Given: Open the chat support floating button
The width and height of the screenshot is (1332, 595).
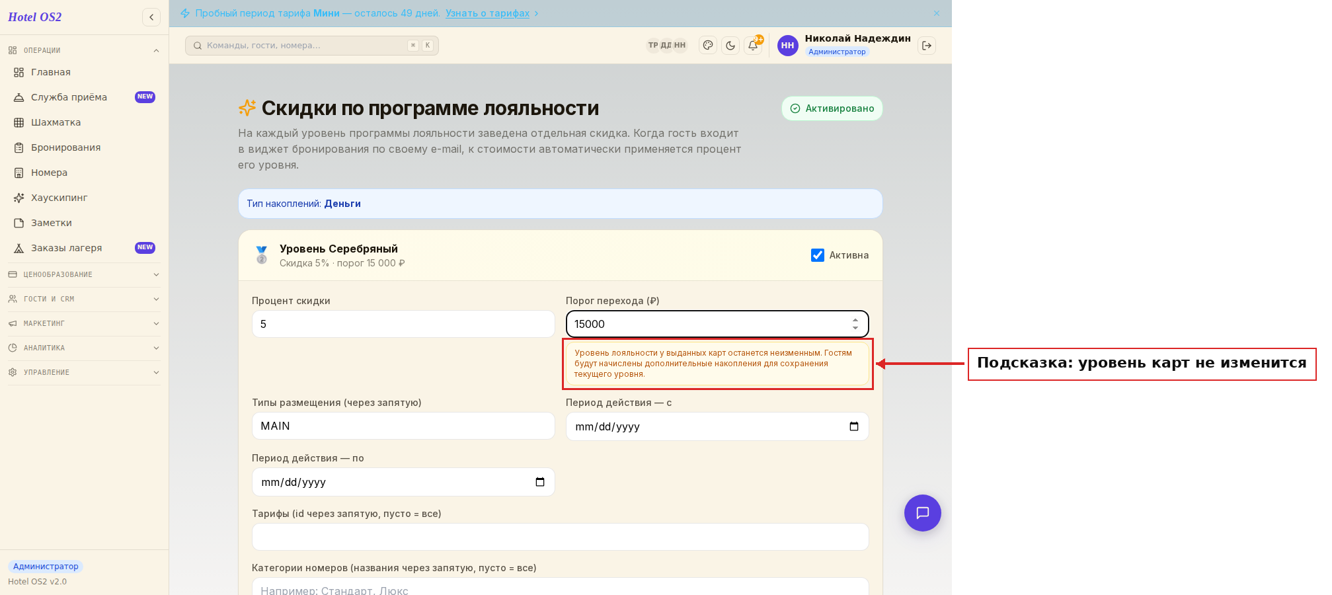Looking at the screenshot, I should [923, 513].
